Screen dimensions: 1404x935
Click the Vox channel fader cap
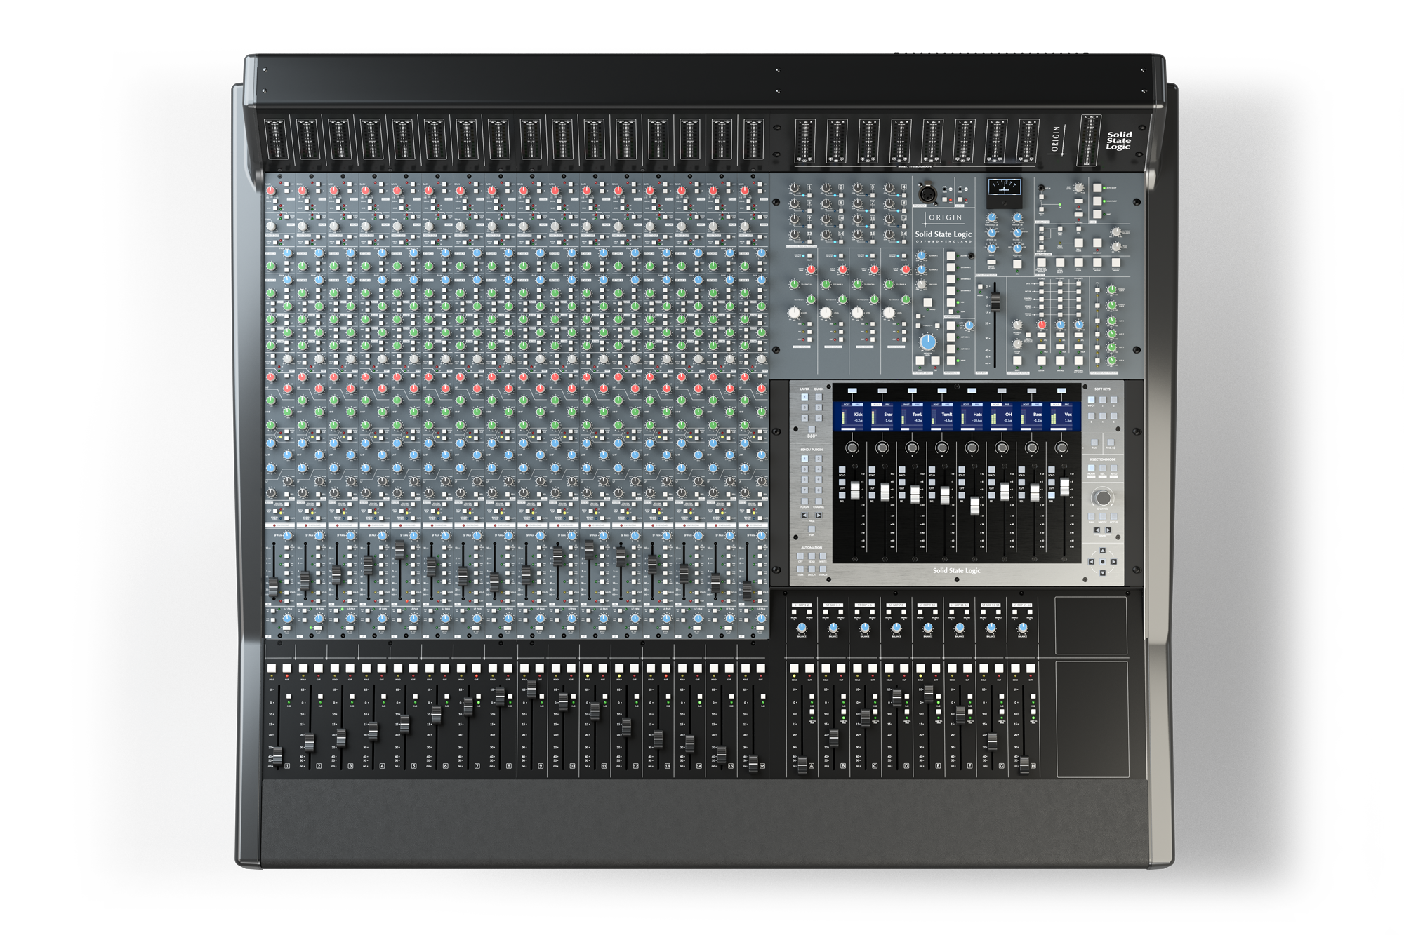point(1064,486)
